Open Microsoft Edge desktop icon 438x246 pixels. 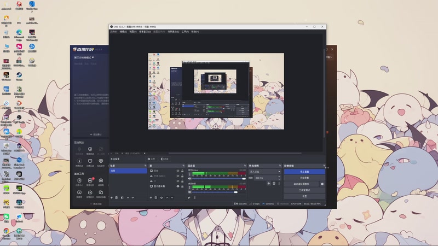19,33
